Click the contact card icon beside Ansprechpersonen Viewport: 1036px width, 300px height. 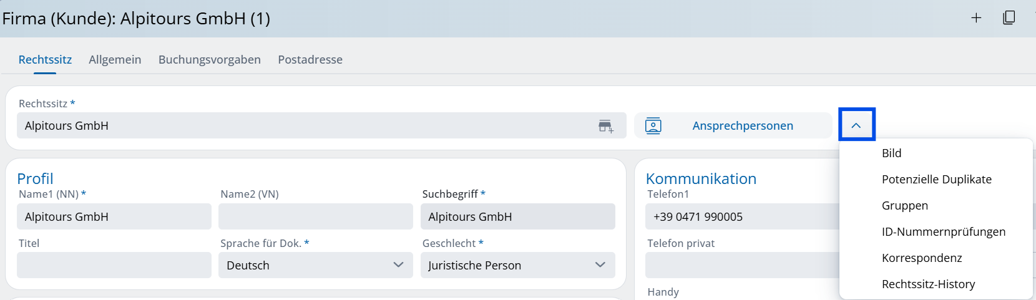pyautogui.click(x=653, y=125)
